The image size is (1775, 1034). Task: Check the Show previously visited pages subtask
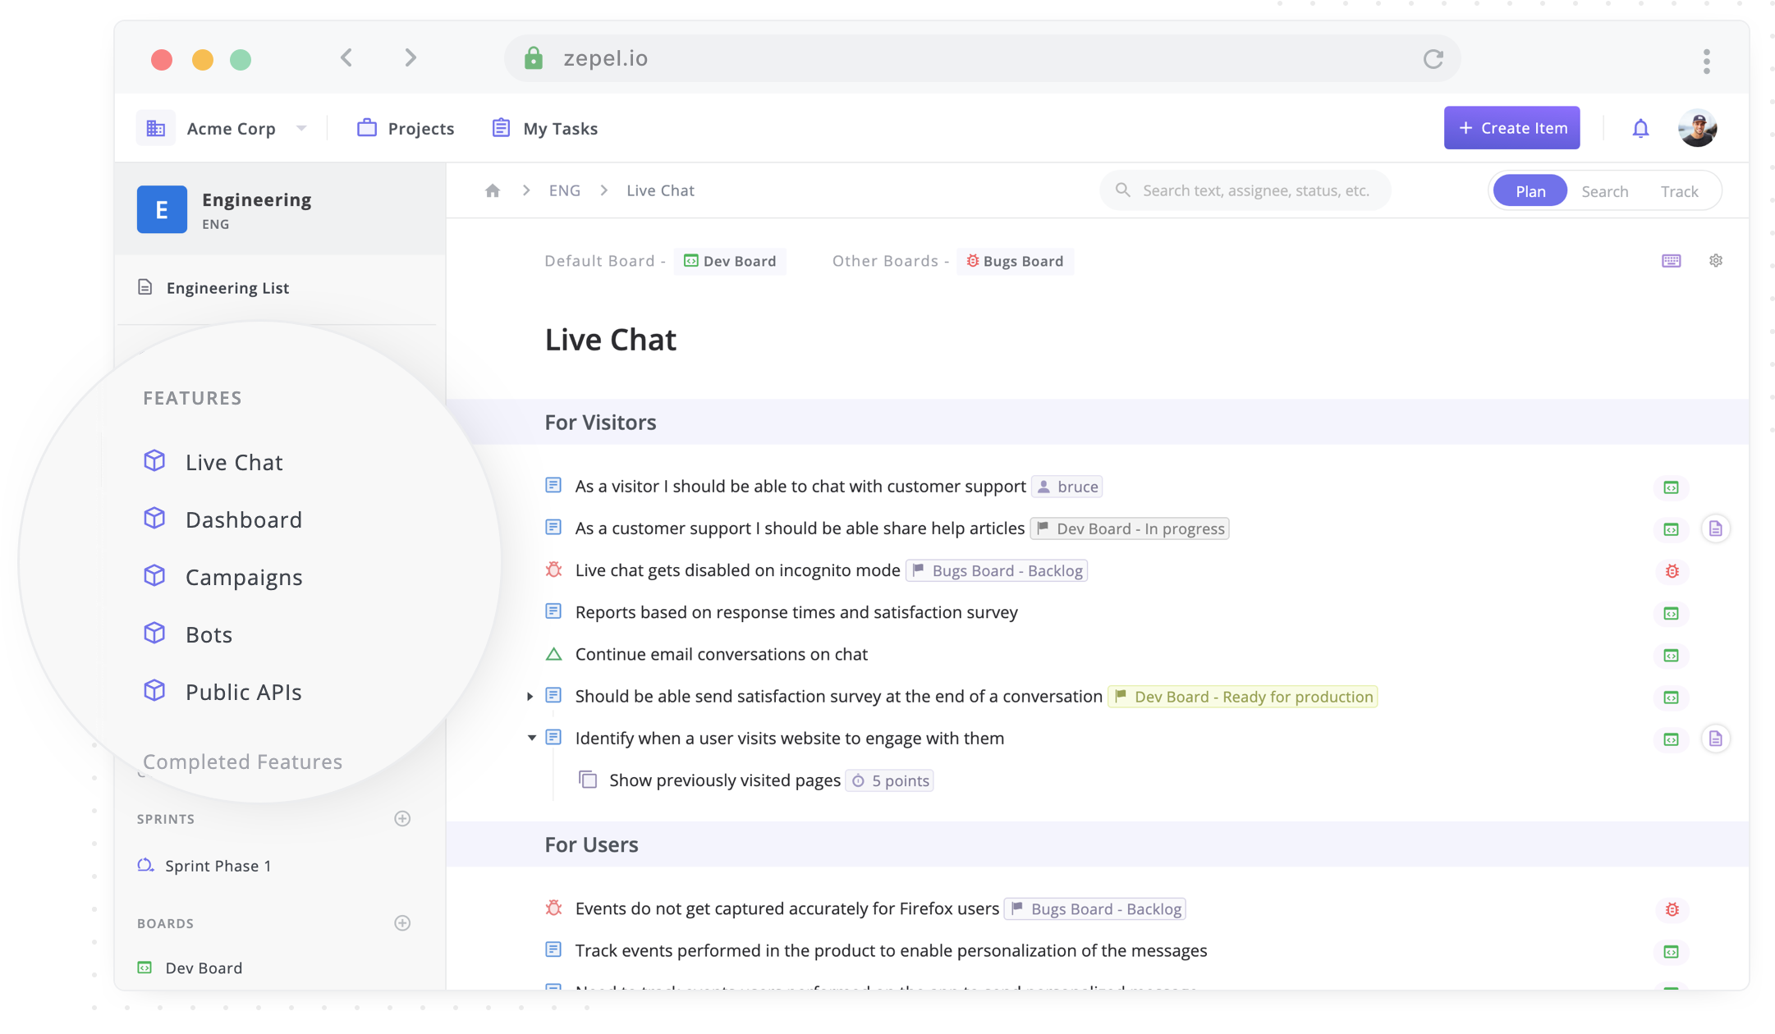pos(588,780)
